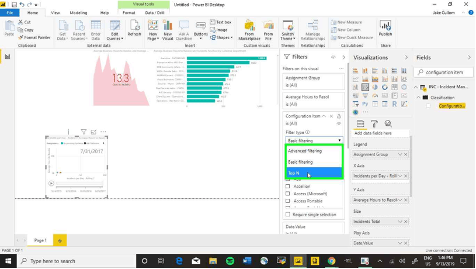Image resolution: width=476 pixels, height=269 pixels.
Task: Click the Fields search box
Action: [443, 73]
